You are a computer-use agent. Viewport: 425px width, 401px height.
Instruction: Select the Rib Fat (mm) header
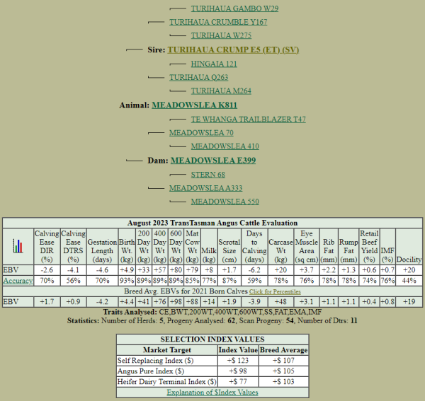[329, 247]
